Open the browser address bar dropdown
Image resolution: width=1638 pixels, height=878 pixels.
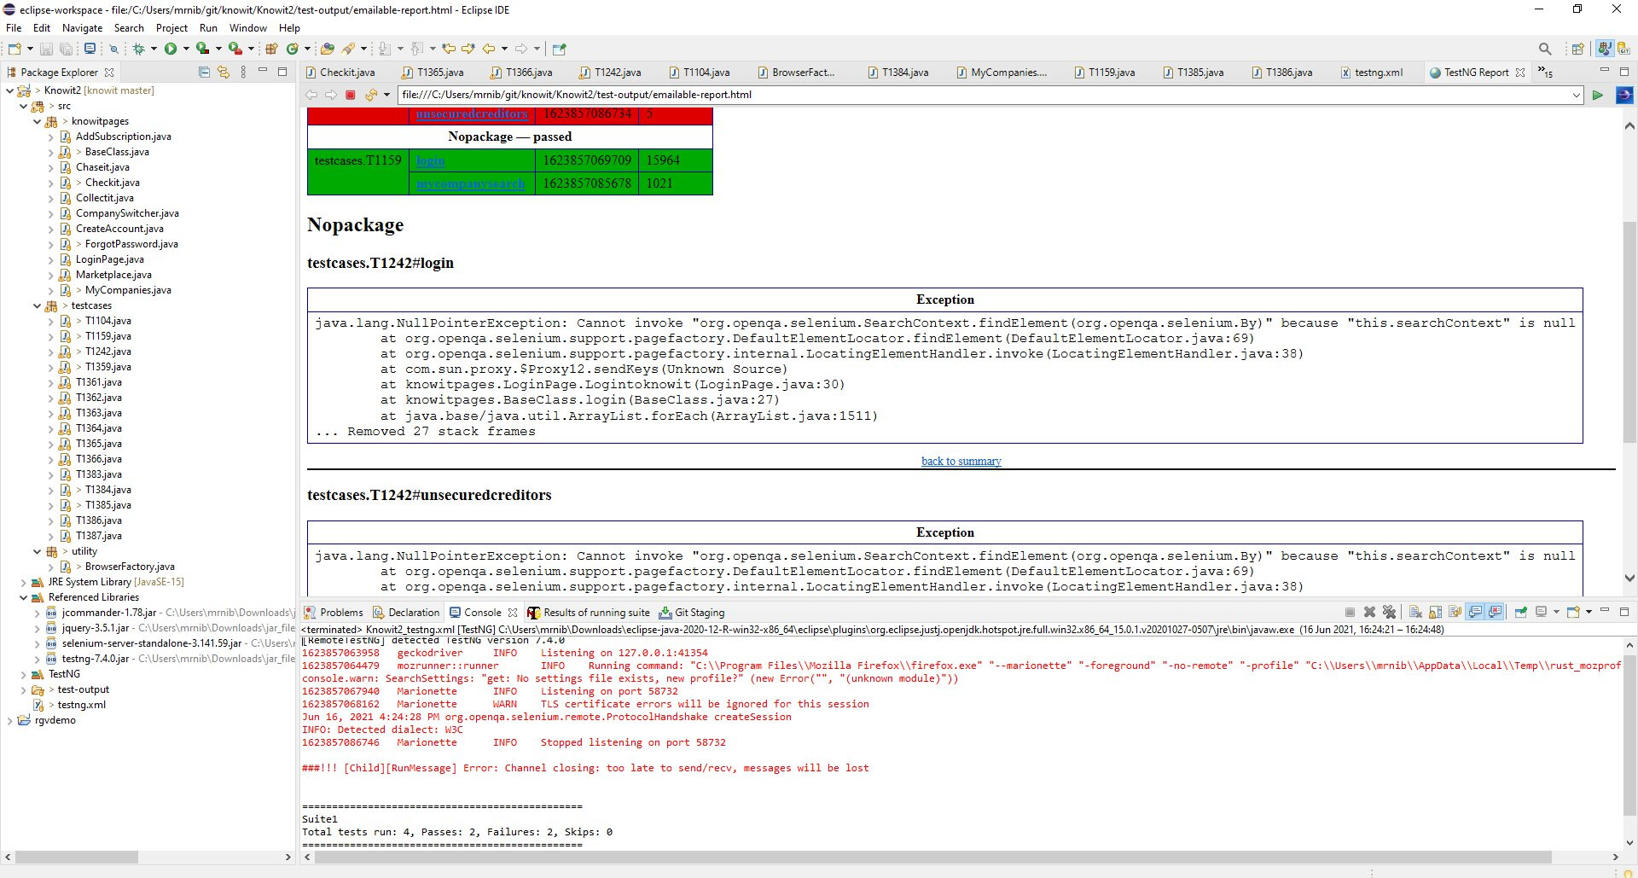pyautogui.click(x=1577, y=95)
